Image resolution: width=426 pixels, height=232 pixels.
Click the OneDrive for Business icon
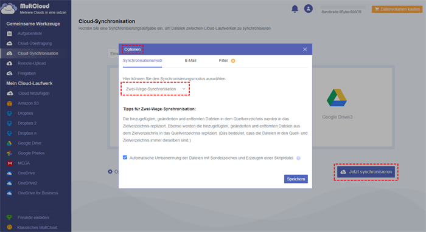point(10,193)
